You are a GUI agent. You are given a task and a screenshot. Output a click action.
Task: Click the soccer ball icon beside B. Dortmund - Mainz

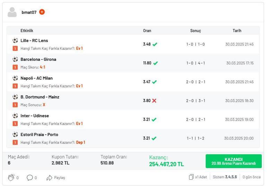tap(15, 97)
